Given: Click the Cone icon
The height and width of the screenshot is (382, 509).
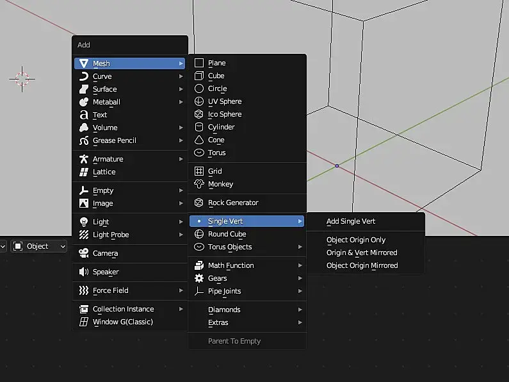Looking at the screenshot, I should [199, 140].
